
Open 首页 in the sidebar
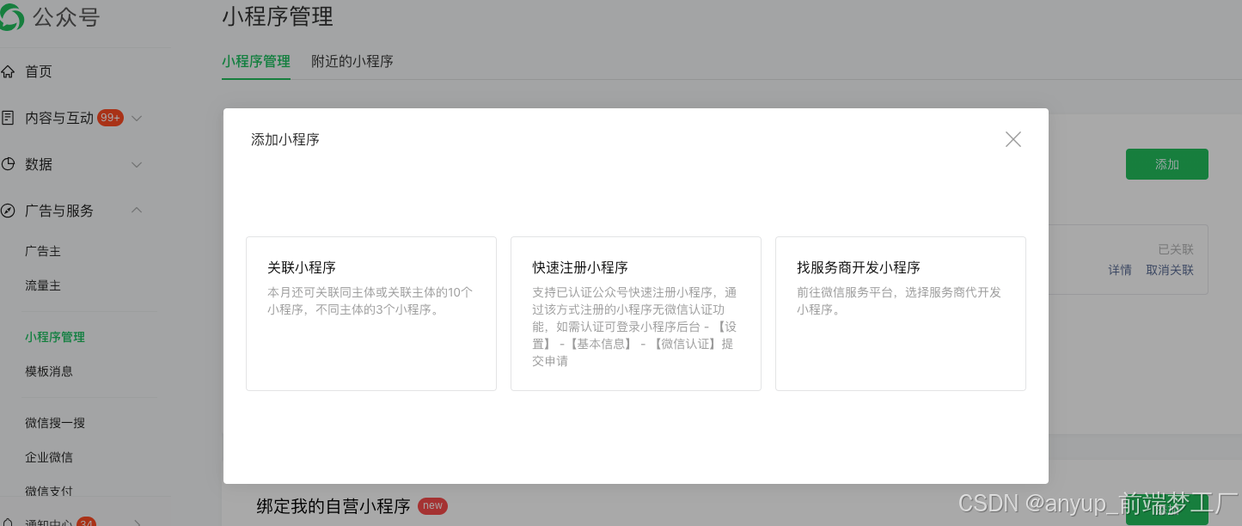(39, 71)
